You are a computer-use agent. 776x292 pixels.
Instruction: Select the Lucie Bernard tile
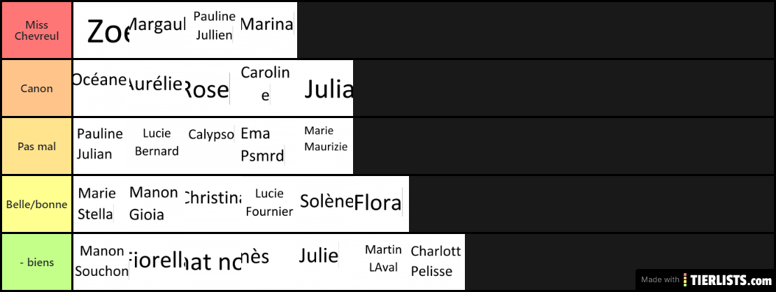[157, 146]
